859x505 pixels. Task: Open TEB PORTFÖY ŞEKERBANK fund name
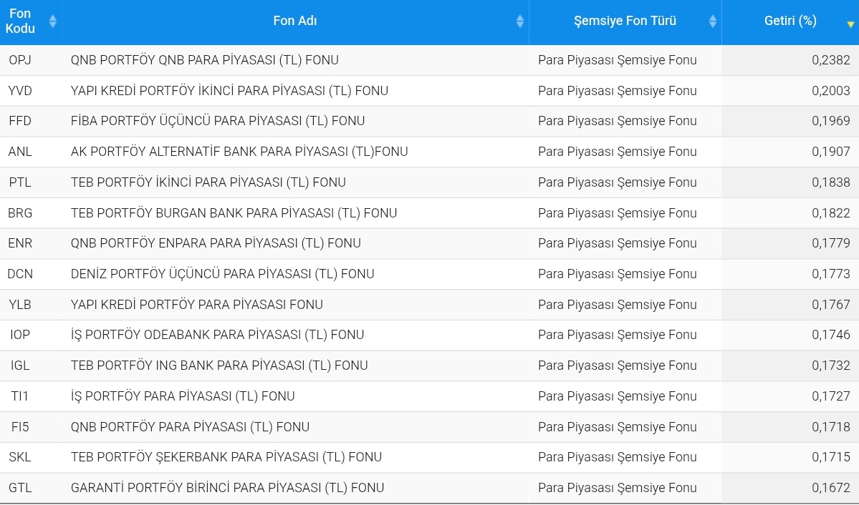coord(226,457)
